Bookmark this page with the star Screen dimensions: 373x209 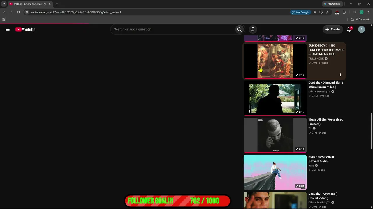click(x=327, y=12)
